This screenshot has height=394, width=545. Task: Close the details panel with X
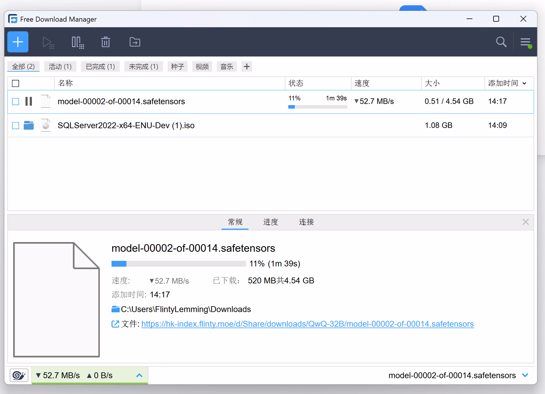point(525,222)
